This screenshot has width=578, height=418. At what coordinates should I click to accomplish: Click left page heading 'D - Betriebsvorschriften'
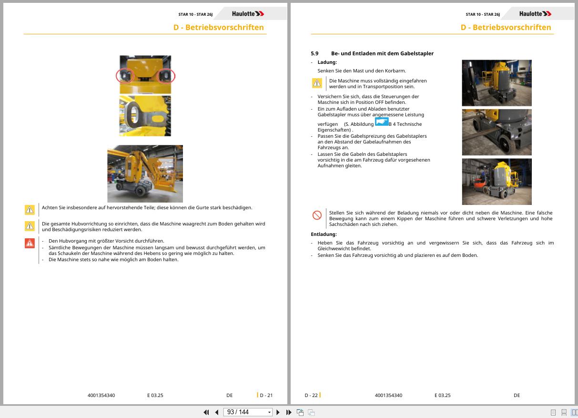pyautogui.click(x=219, y=27)
